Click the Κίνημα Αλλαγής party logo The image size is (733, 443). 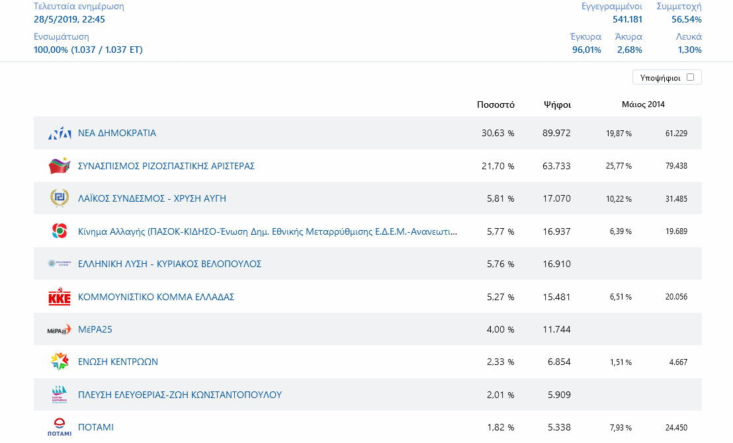pyautogui.click(x=60, y=231)
